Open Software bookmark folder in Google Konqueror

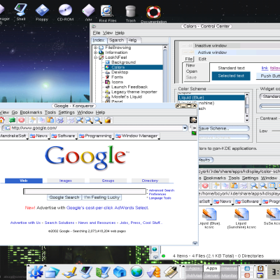[x=64, y=136]
